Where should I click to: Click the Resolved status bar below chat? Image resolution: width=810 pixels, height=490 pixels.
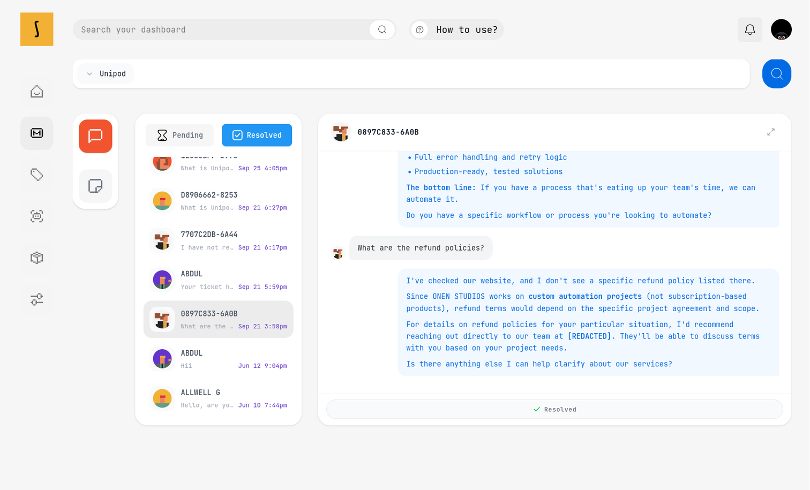point(554,409)
